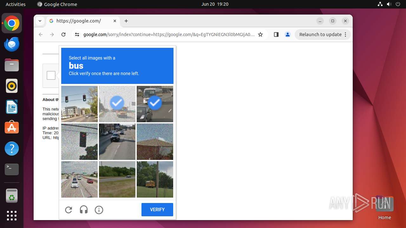
Task: Open network status icon in system tray
Action: (380, 4)
